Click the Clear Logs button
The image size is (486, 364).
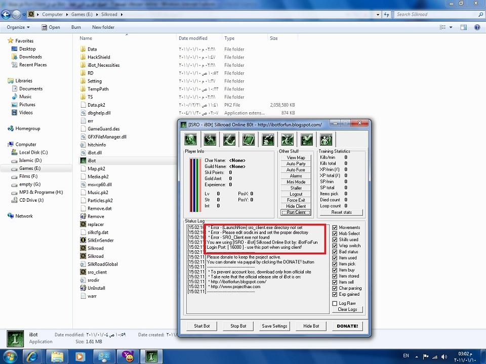[347, 309]
